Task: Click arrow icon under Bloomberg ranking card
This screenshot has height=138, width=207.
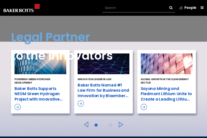Action: point(81,103)
